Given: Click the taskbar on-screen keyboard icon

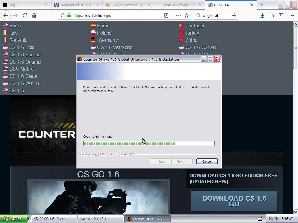Looking at the screenshot, I should pyautogui.click(x=260, y=219).
